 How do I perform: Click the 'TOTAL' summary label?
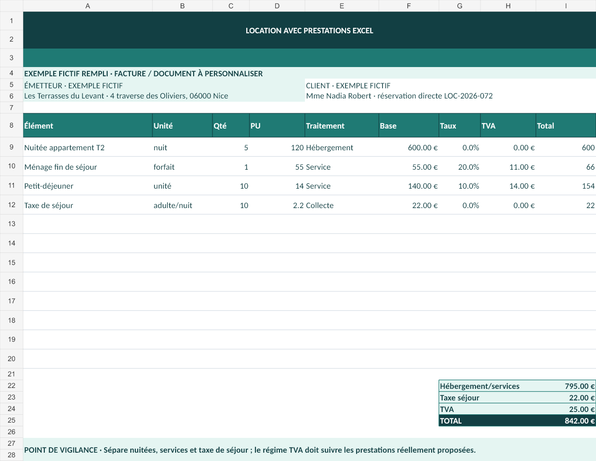pos(487,420)
